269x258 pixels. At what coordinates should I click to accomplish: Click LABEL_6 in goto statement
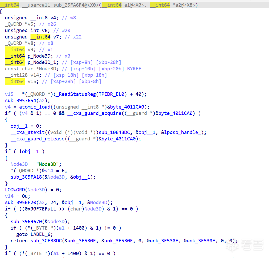(41, 234)
